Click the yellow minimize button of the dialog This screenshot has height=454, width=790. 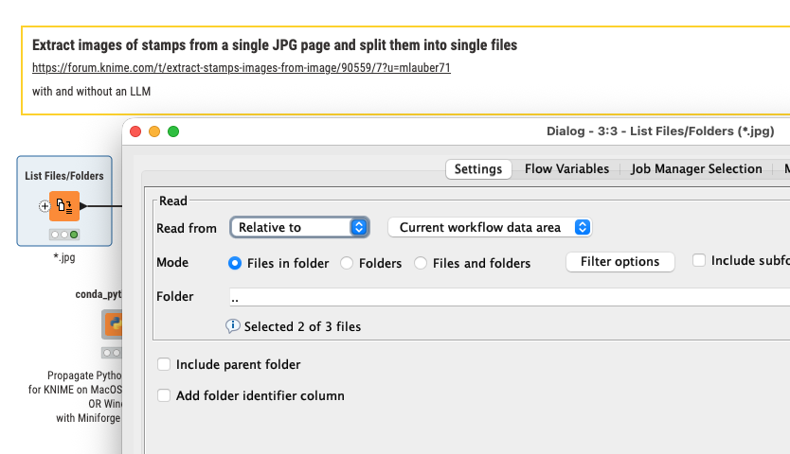pyautogui.click(x=154, y=131)
